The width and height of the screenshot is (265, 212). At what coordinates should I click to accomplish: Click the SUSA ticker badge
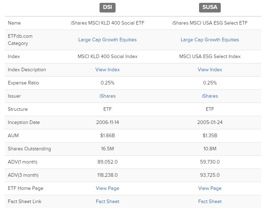tap(210, 7)
